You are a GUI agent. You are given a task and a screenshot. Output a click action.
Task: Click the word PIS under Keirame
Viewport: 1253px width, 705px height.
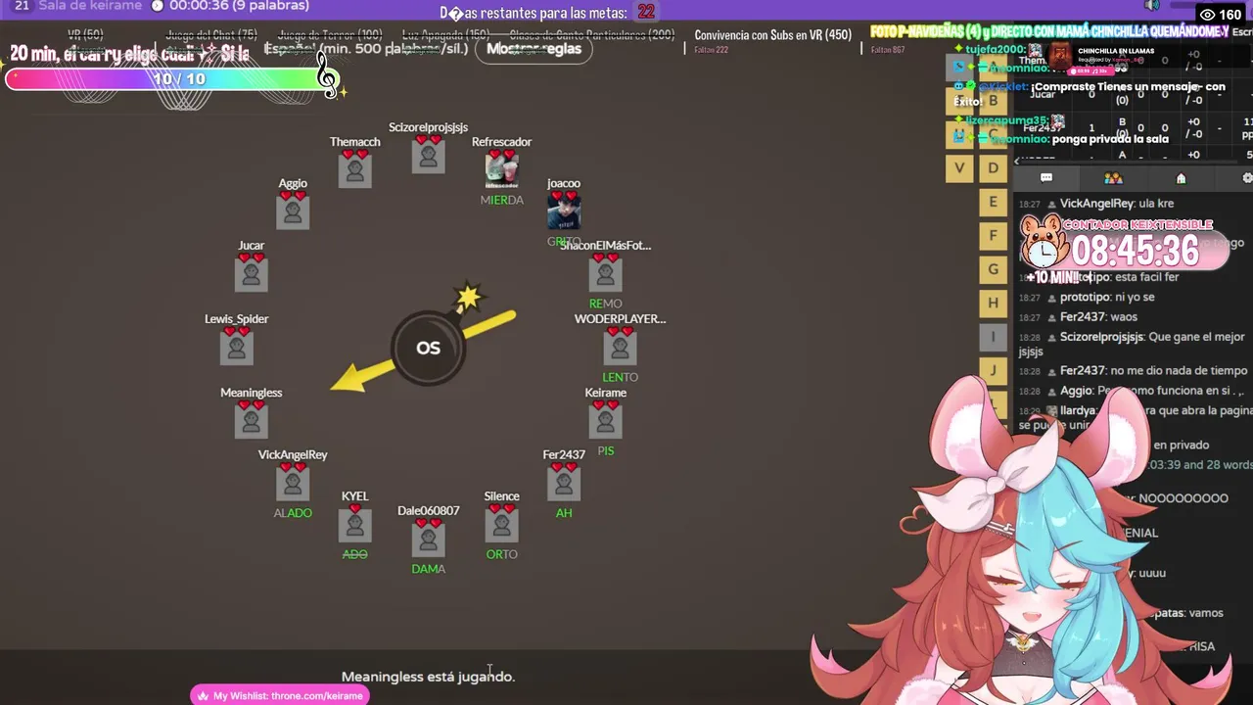[x=605, y=451]
